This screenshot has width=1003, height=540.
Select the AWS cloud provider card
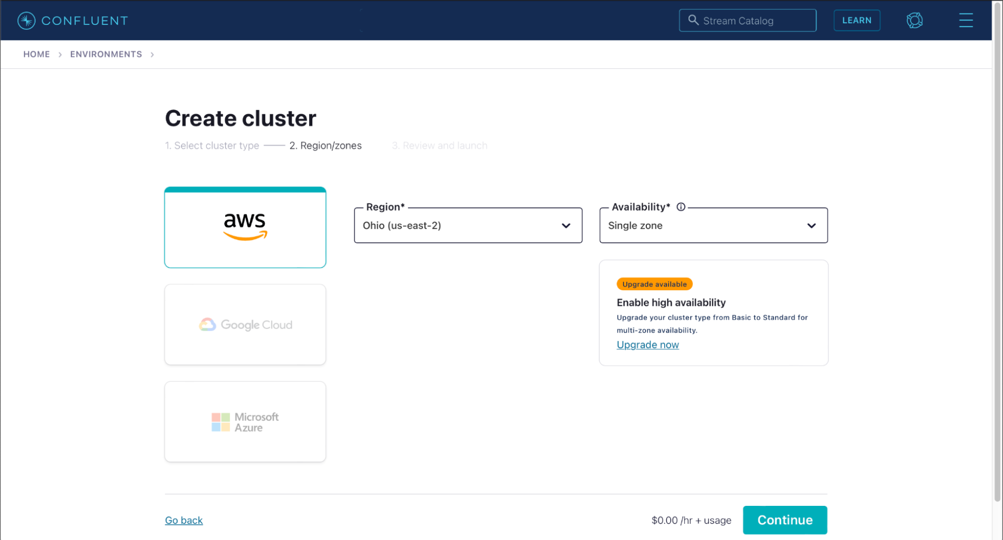[x=245, y=227]
